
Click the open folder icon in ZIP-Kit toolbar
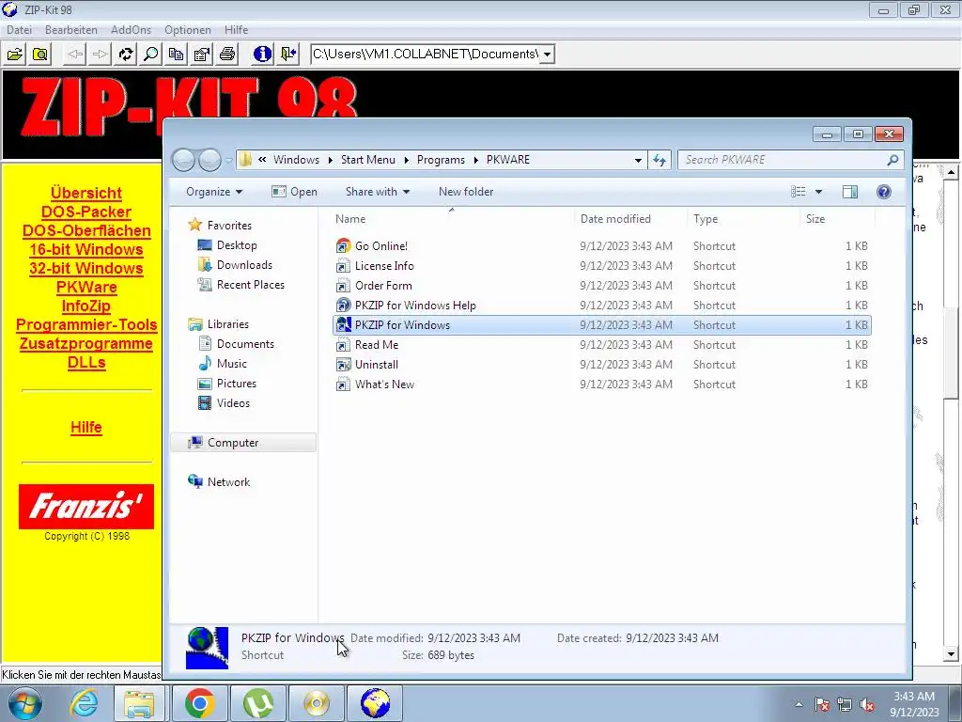pos(15,54)
